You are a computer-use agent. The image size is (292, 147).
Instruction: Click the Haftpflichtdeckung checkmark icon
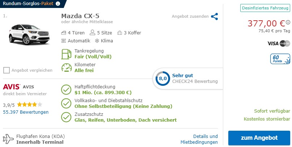pos(66,90)
